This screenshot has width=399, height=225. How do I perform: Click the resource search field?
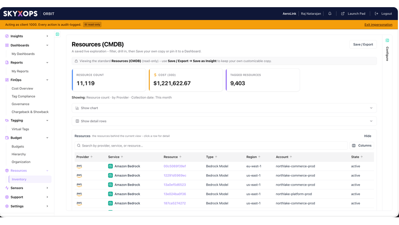point(211,146)
